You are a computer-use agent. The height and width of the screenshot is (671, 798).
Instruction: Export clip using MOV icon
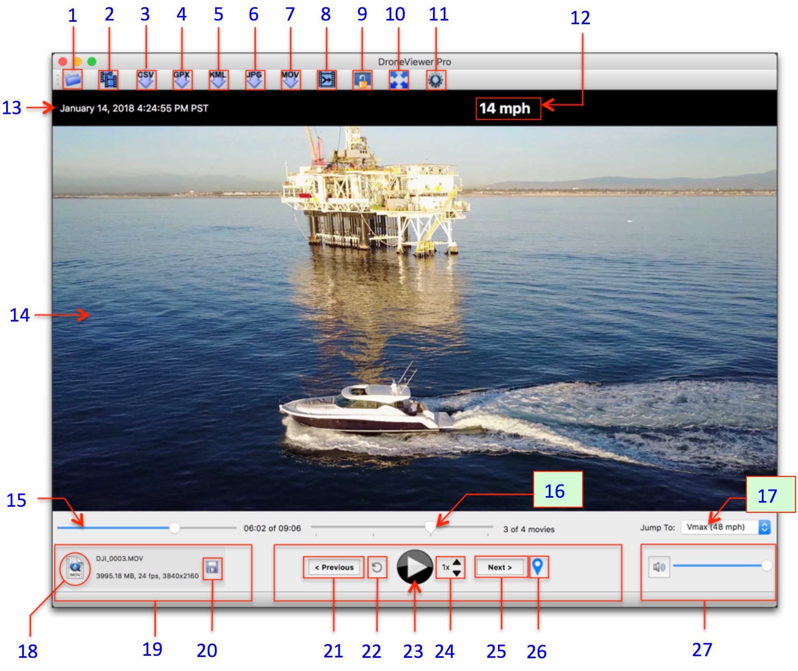290,79
